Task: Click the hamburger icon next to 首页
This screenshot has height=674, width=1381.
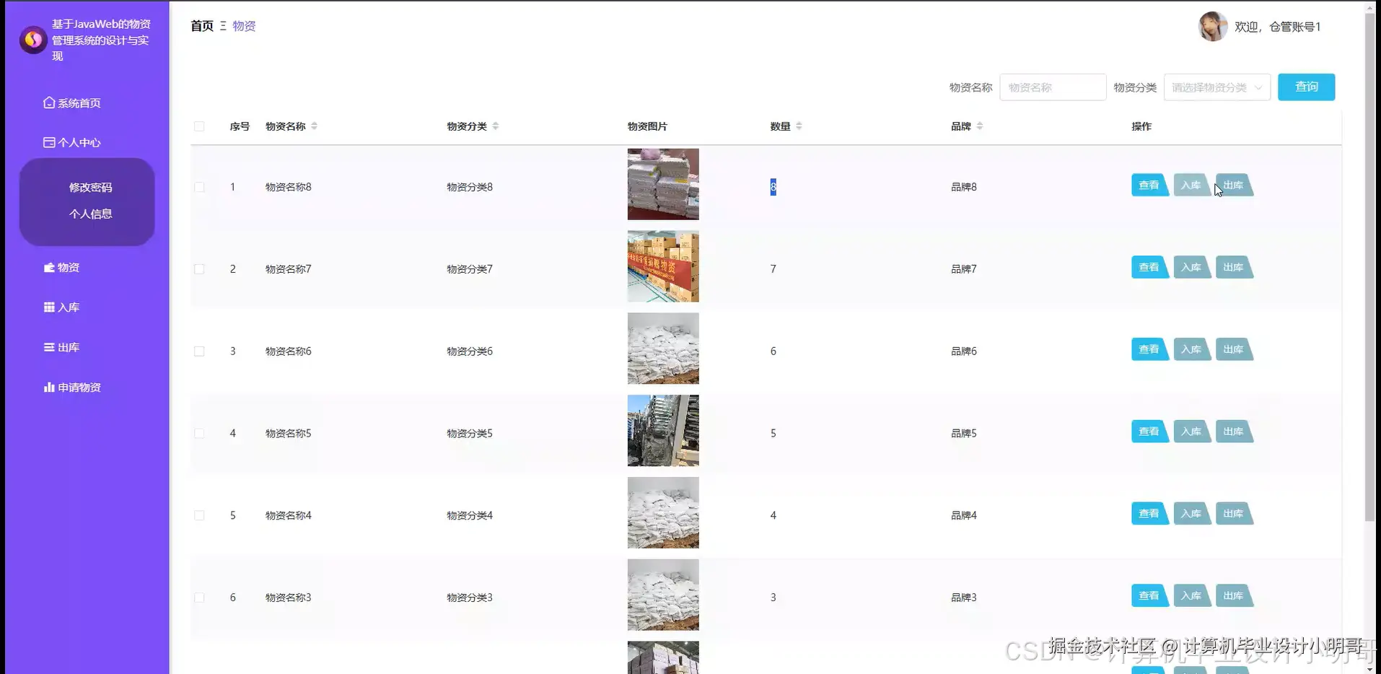Action: (222, 26)
